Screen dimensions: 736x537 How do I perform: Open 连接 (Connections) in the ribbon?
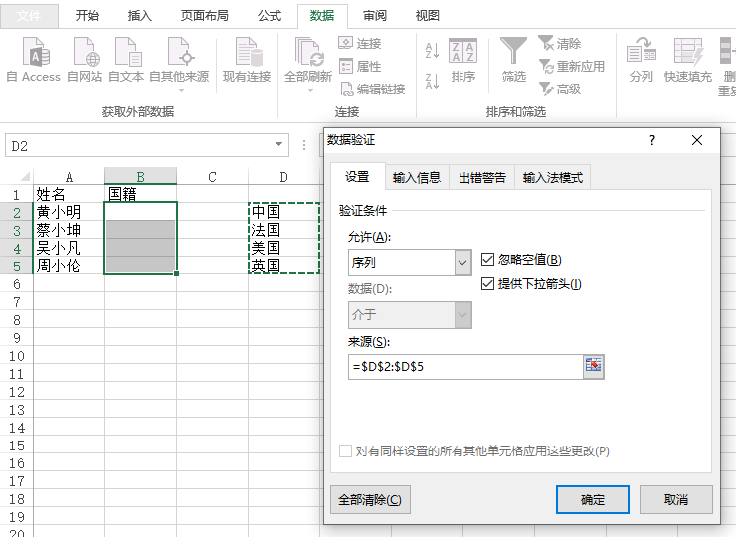[360, 43]
